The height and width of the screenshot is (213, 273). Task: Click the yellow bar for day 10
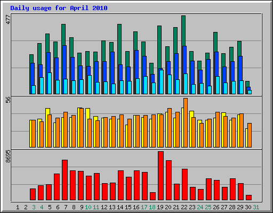coord(87,113)
